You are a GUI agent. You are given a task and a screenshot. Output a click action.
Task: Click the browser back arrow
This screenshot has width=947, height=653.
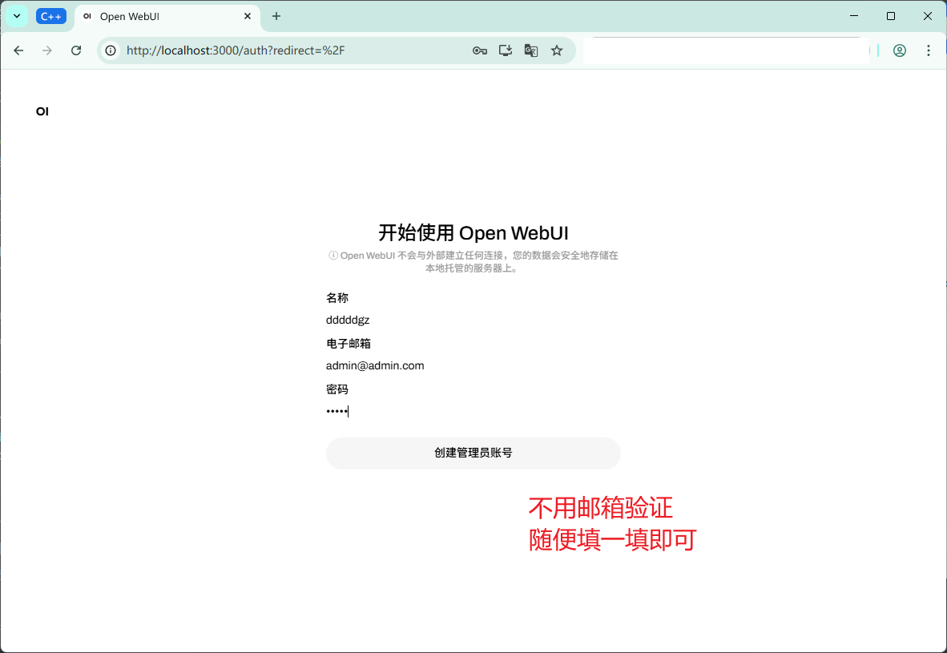(18, 50)
